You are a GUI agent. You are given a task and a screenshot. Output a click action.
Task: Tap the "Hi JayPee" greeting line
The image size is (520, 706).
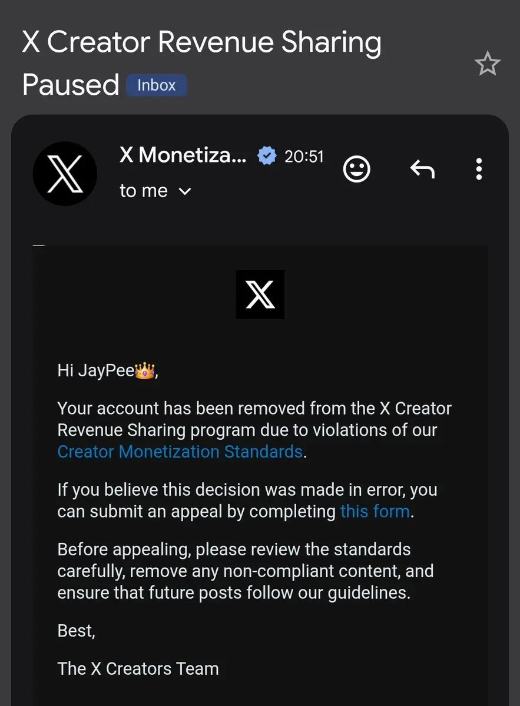click(x=108, y=371)
